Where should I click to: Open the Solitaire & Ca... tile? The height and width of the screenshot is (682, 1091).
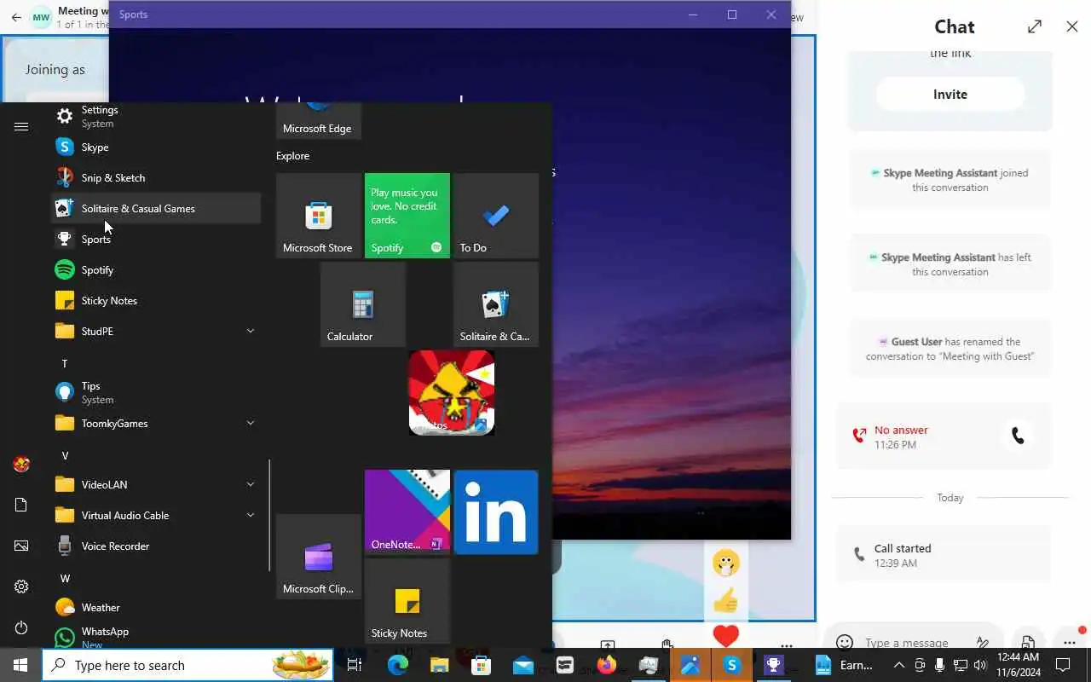pos(496,304)
